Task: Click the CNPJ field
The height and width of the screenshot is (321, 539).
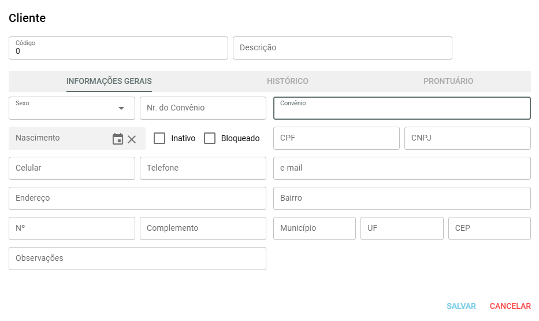Action: pos(467,138)
